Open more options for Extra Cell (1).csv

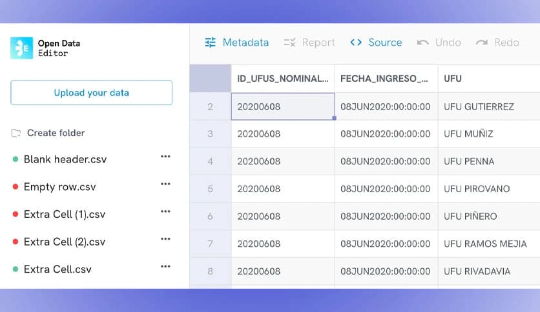tap(165, 211)
